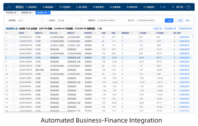
Task: Click the blue 检索 search button
Action: 169,21
